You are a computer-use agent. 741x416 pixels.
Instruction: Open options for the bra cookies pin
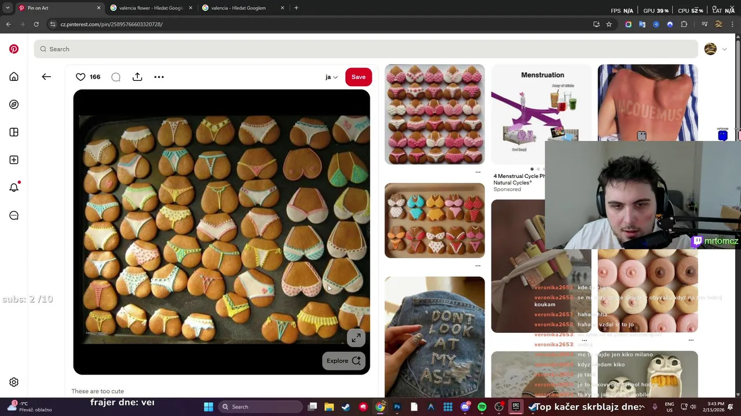click(x=478, y=172)
